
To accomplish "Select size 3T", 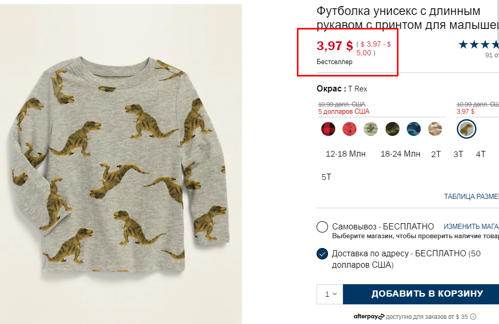I will pyautogui.click(x=458, y=154).
